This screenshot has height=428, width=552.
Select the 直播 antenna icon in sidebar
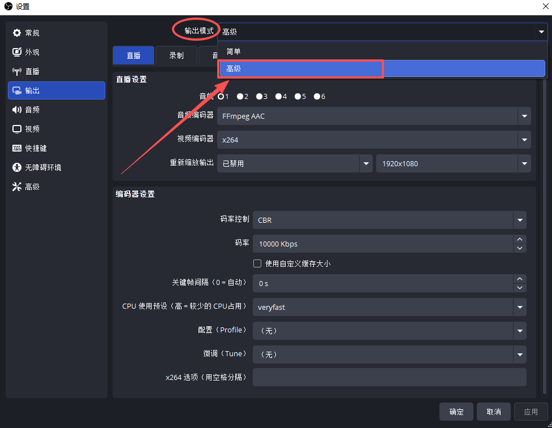tap(17, 71)
